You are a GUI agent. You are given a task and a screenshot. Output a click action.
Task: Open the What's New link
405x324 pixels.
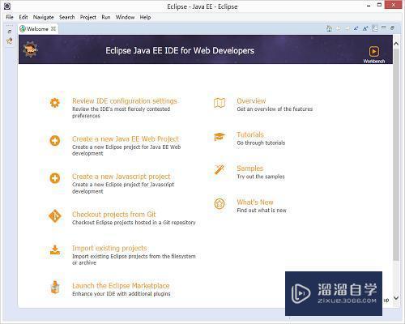pos(255,202)
